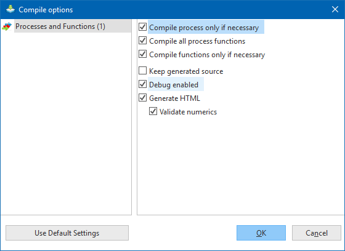Screen dimensions: 345x251
Task: Click empty space below Processes and Functions entry
Action: (x=66, y=123)
